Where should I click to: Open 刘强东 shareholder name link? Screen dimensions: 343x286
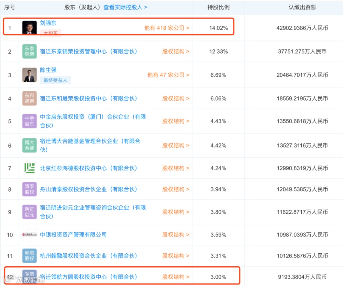tap(48, 23)
